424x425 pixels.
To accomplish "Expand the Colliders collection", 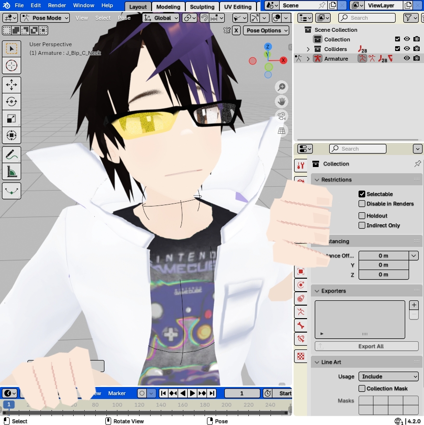I will tap(308, 49).
